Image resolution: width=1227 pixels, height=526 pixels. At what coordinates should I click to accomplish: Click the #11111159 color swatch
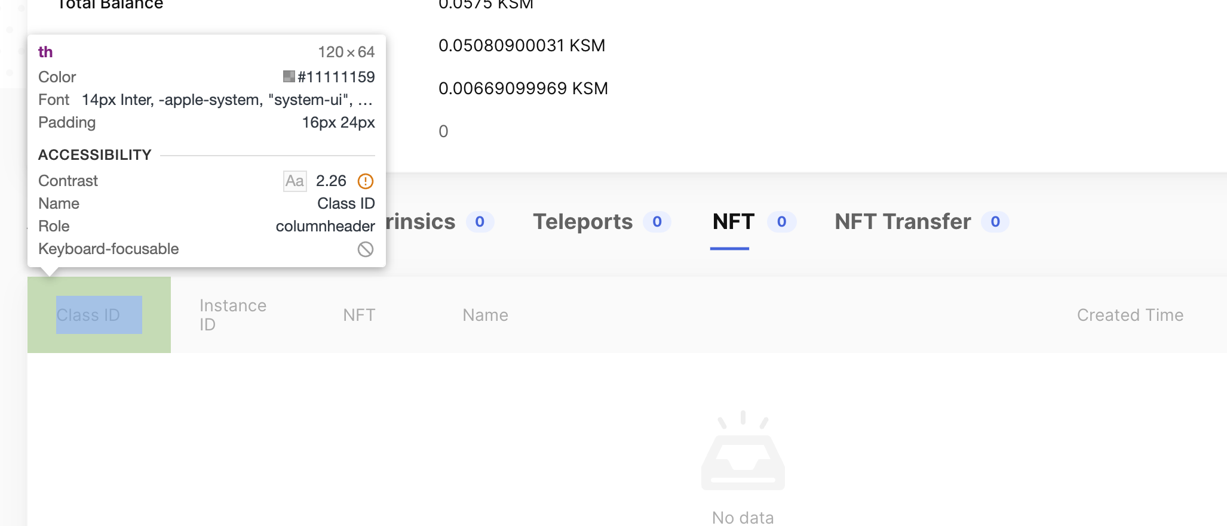(x=289, y=76)
